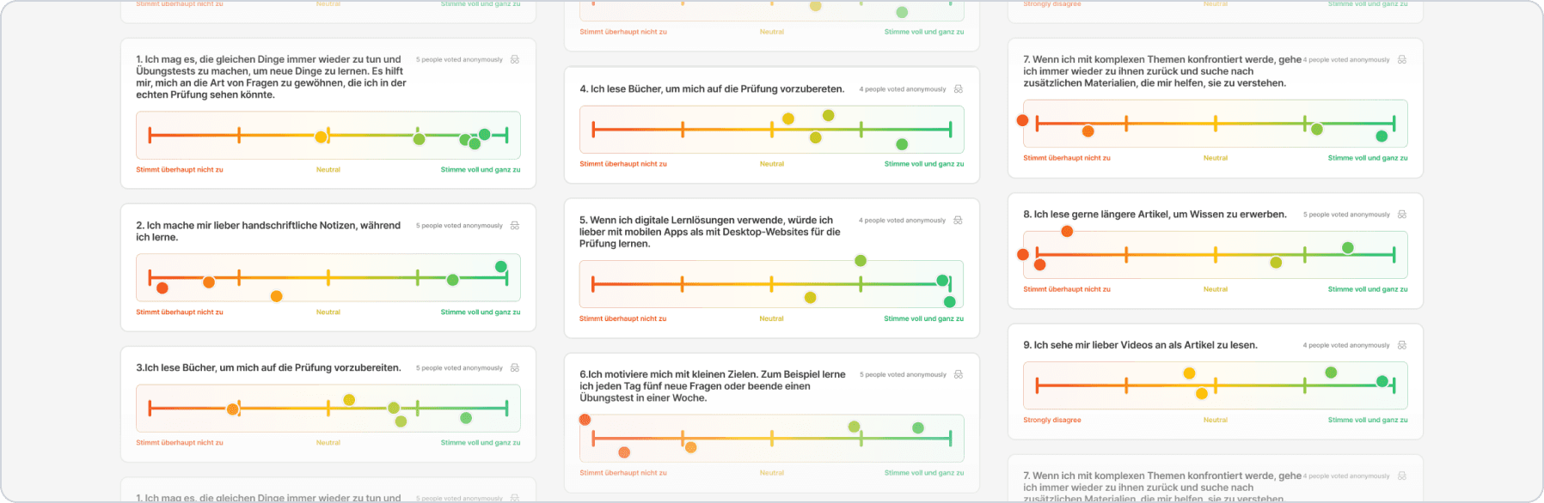Select the question 9 title about Videos
1544x503 pixels.
[1140, 345]
